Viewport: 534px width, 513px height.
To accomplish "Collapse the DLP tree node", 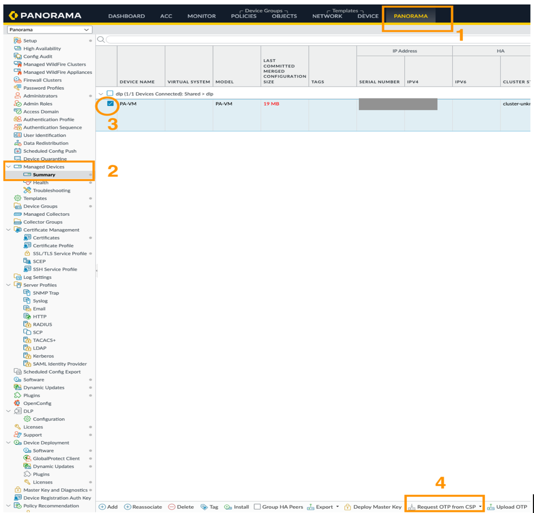I will 9,411.
